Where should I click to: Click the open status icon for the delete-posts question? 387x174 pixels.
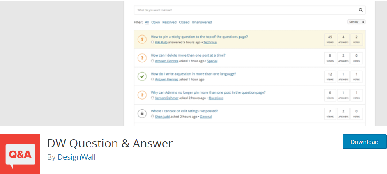[142, 58]
